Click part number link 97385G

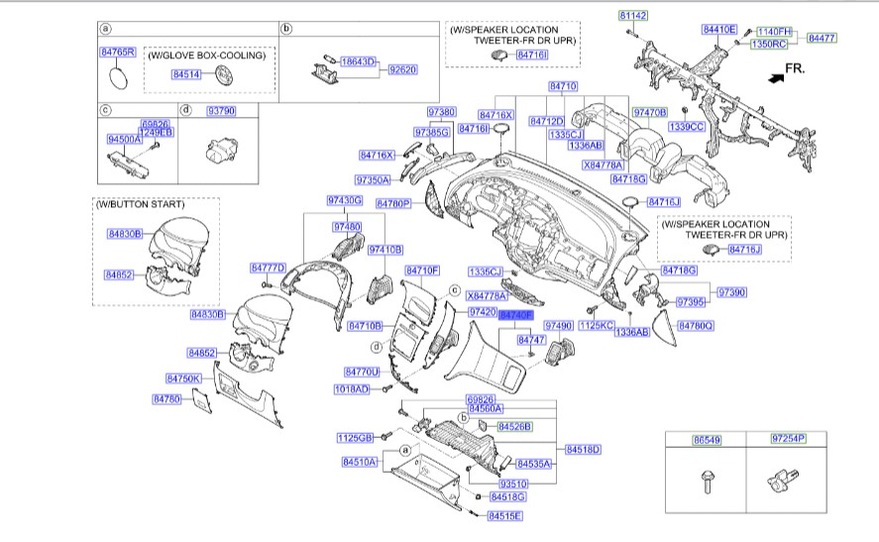coord(432,132)
